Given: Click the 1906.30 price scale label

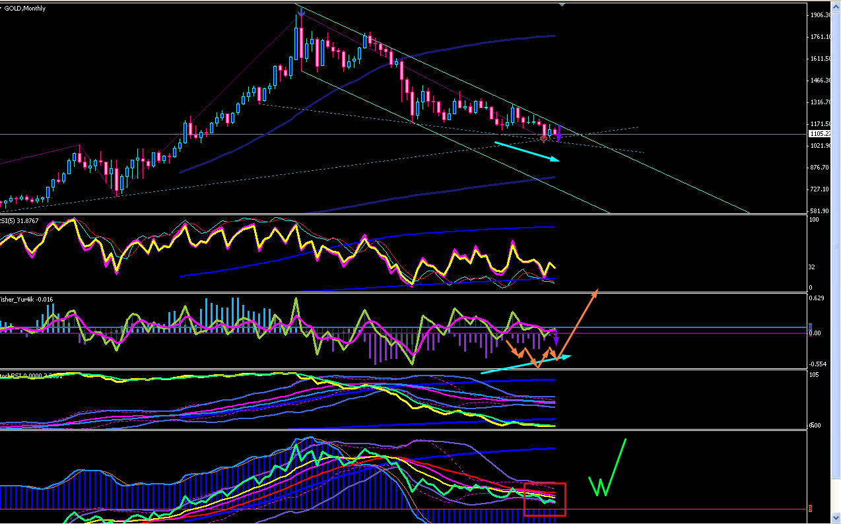Looking at the screenshot, I should (x=820, y=15).
